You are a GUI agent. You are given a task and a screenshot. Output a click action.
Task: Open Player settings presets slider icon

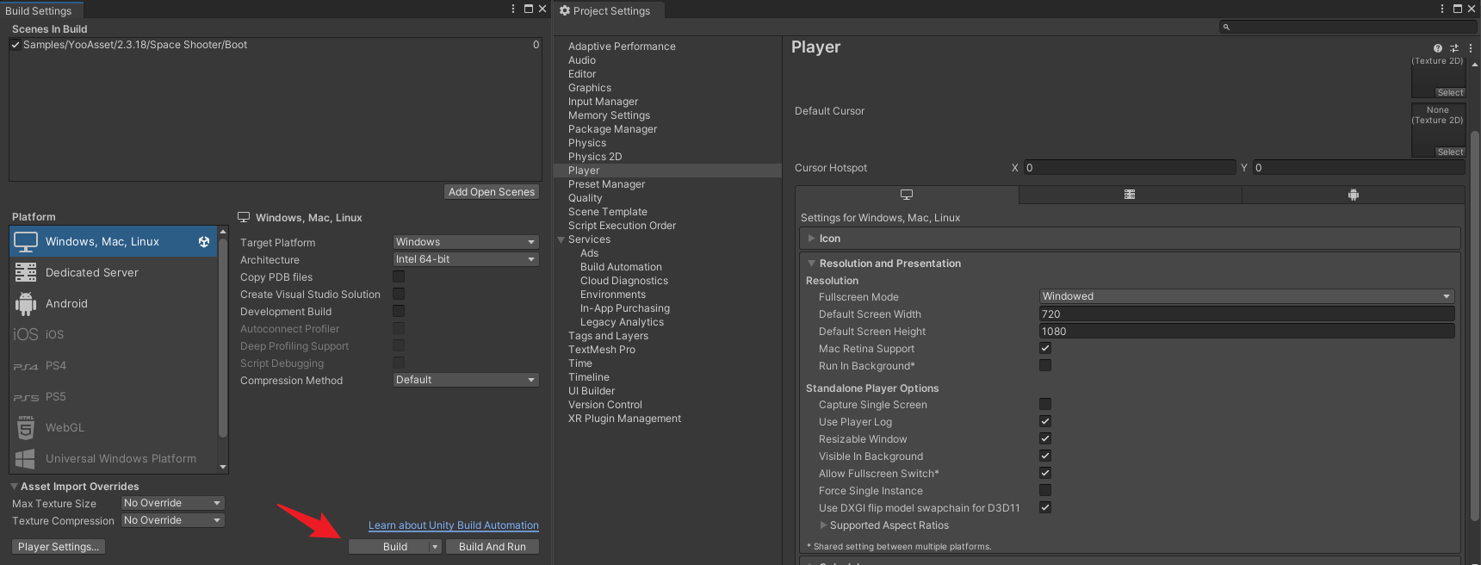point(1454,48)
